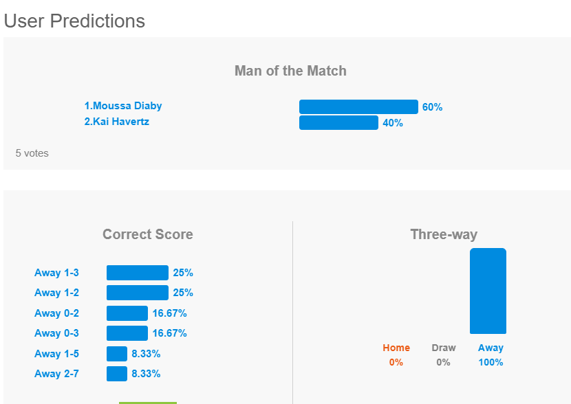
Task: Click the Moussa Diaby player link
Action: 123,106
